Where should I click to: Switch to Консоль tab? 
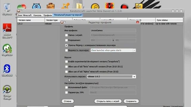pyautogui.click(x=37, y=15)
